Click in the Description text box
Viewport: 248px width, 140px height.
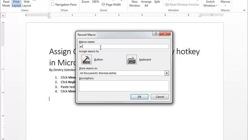point(124,86)
